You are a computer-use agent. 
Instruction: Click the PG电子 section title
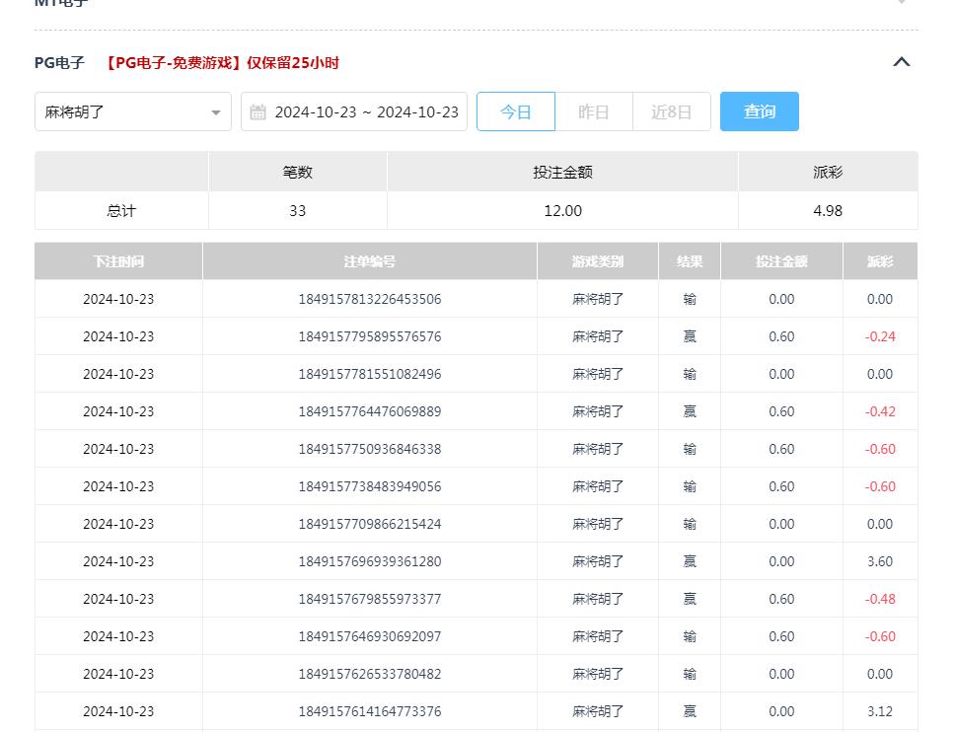(57, 62)
